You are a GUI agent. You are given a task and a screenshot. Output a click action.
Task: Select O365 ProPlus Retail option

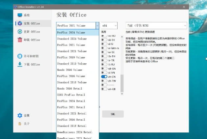tap(71, 95)
